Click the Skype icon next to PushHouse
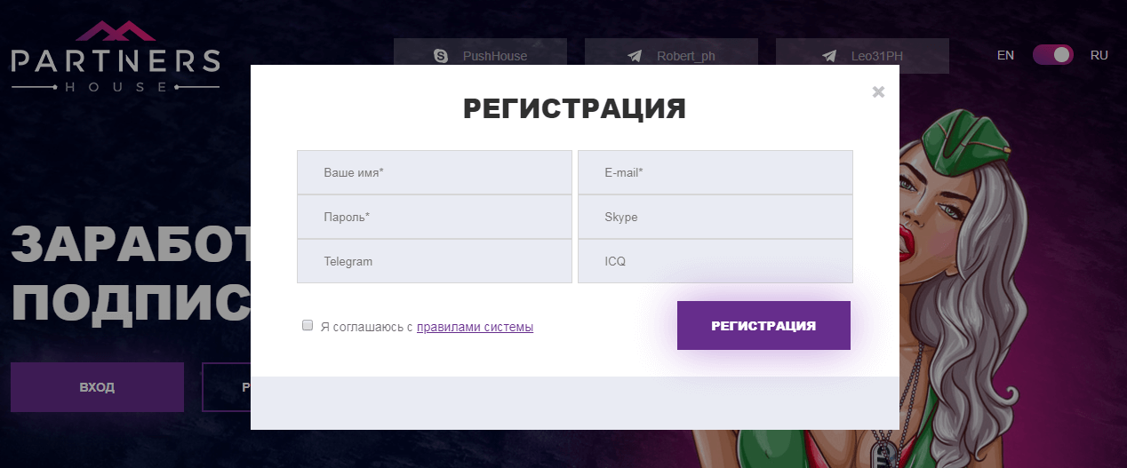The height and width of the screenshot is (468, 1127). (441, 56)
